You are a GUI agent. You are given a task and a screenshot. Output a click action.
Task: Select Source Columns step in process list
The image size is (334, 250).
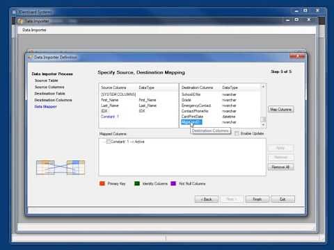[49, 87]
